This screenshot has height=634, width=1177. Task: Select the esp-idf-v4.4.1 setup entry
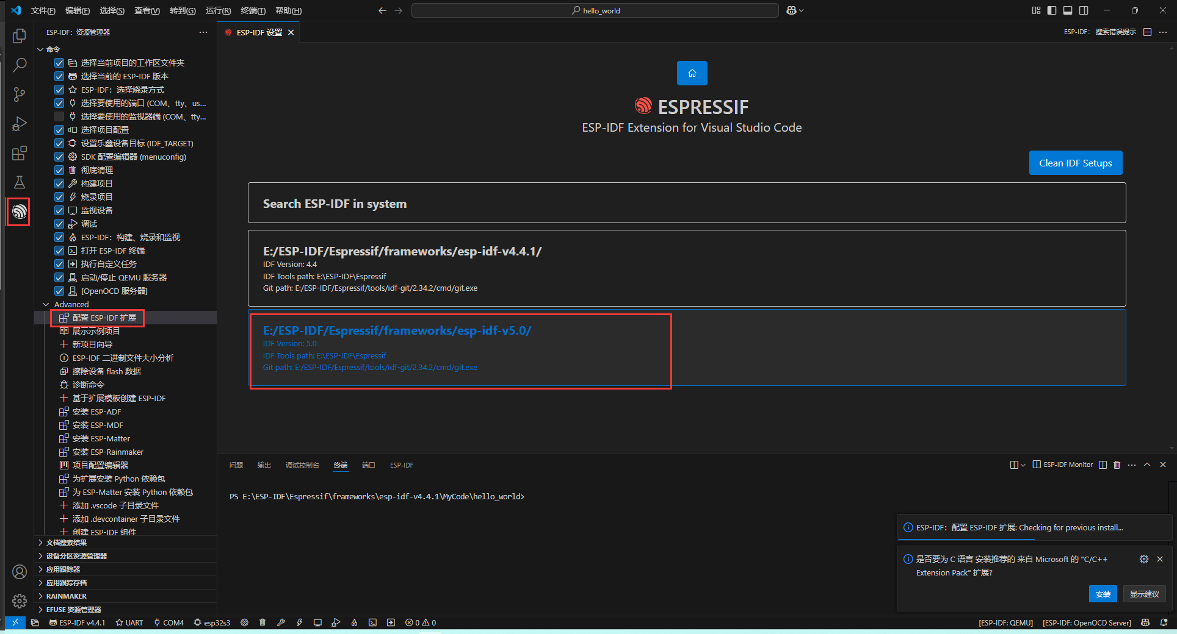(x=687, y=268)
